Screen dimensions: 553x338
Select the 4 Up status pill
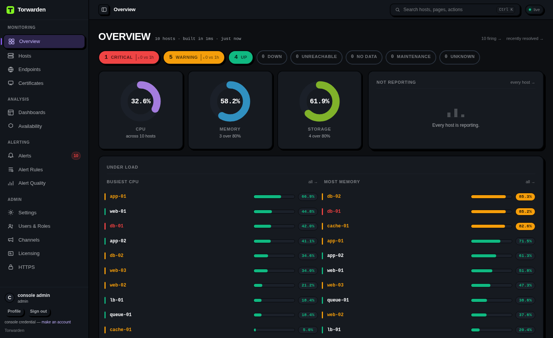241,57
